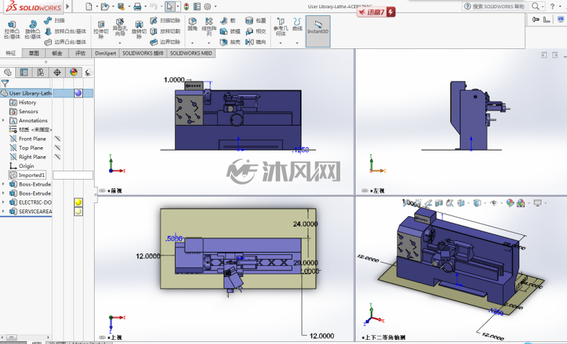Open the dropdown arrow under 线性阵列
The width and height of the screenshot is (567, 344).
pyautogui.click(x=209, y=43)
